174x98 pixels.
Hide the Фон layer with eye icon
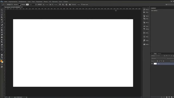pos(152,64)
